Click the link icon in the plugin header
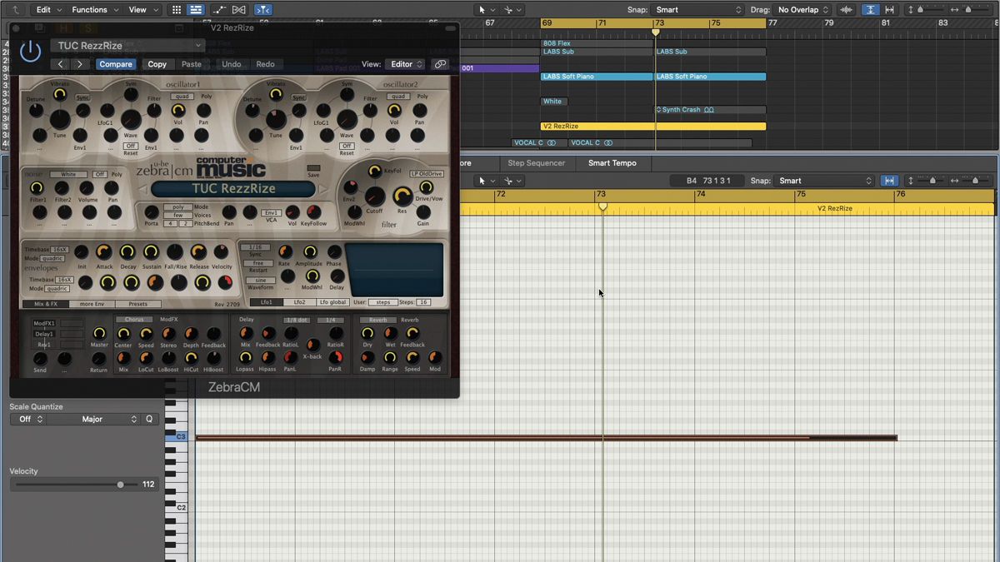This screenshot has width=1000, height=562. click(x=439, y=63)
